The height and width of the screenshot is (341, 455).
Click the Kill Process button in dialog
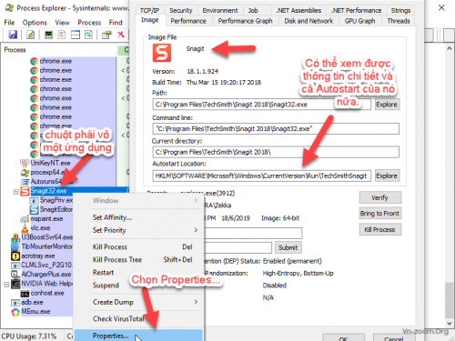(x=380, y=229)
